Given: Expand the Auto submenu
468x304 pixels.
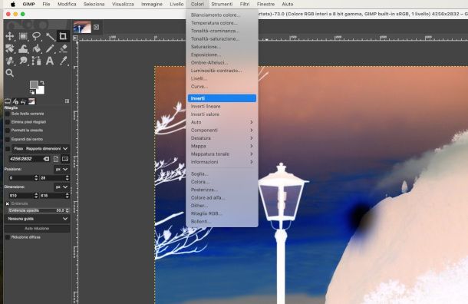Looking at the screenshot, I should [x=222, y=122].
